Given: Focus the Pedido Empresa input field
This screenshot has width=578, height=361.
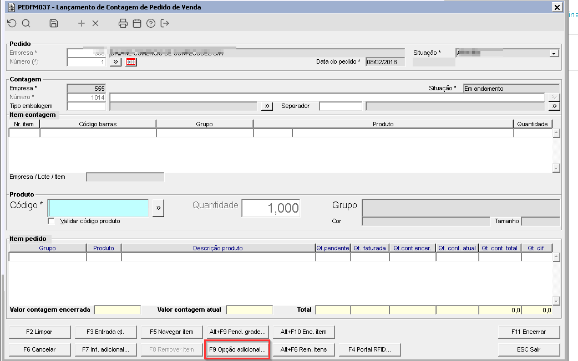Looking at the screenshot, I should coord(87,53).
